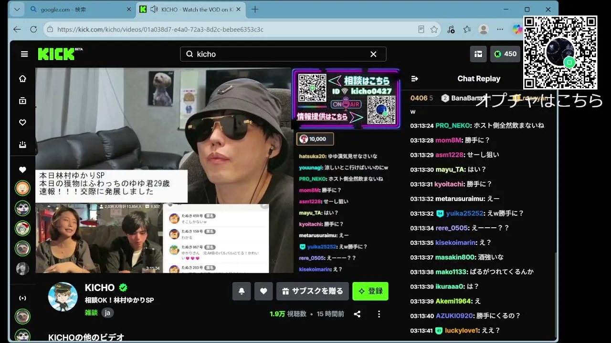Click the Chat Replay heading
The width and height of the screenshot is (611, 343).
(479, 79)
